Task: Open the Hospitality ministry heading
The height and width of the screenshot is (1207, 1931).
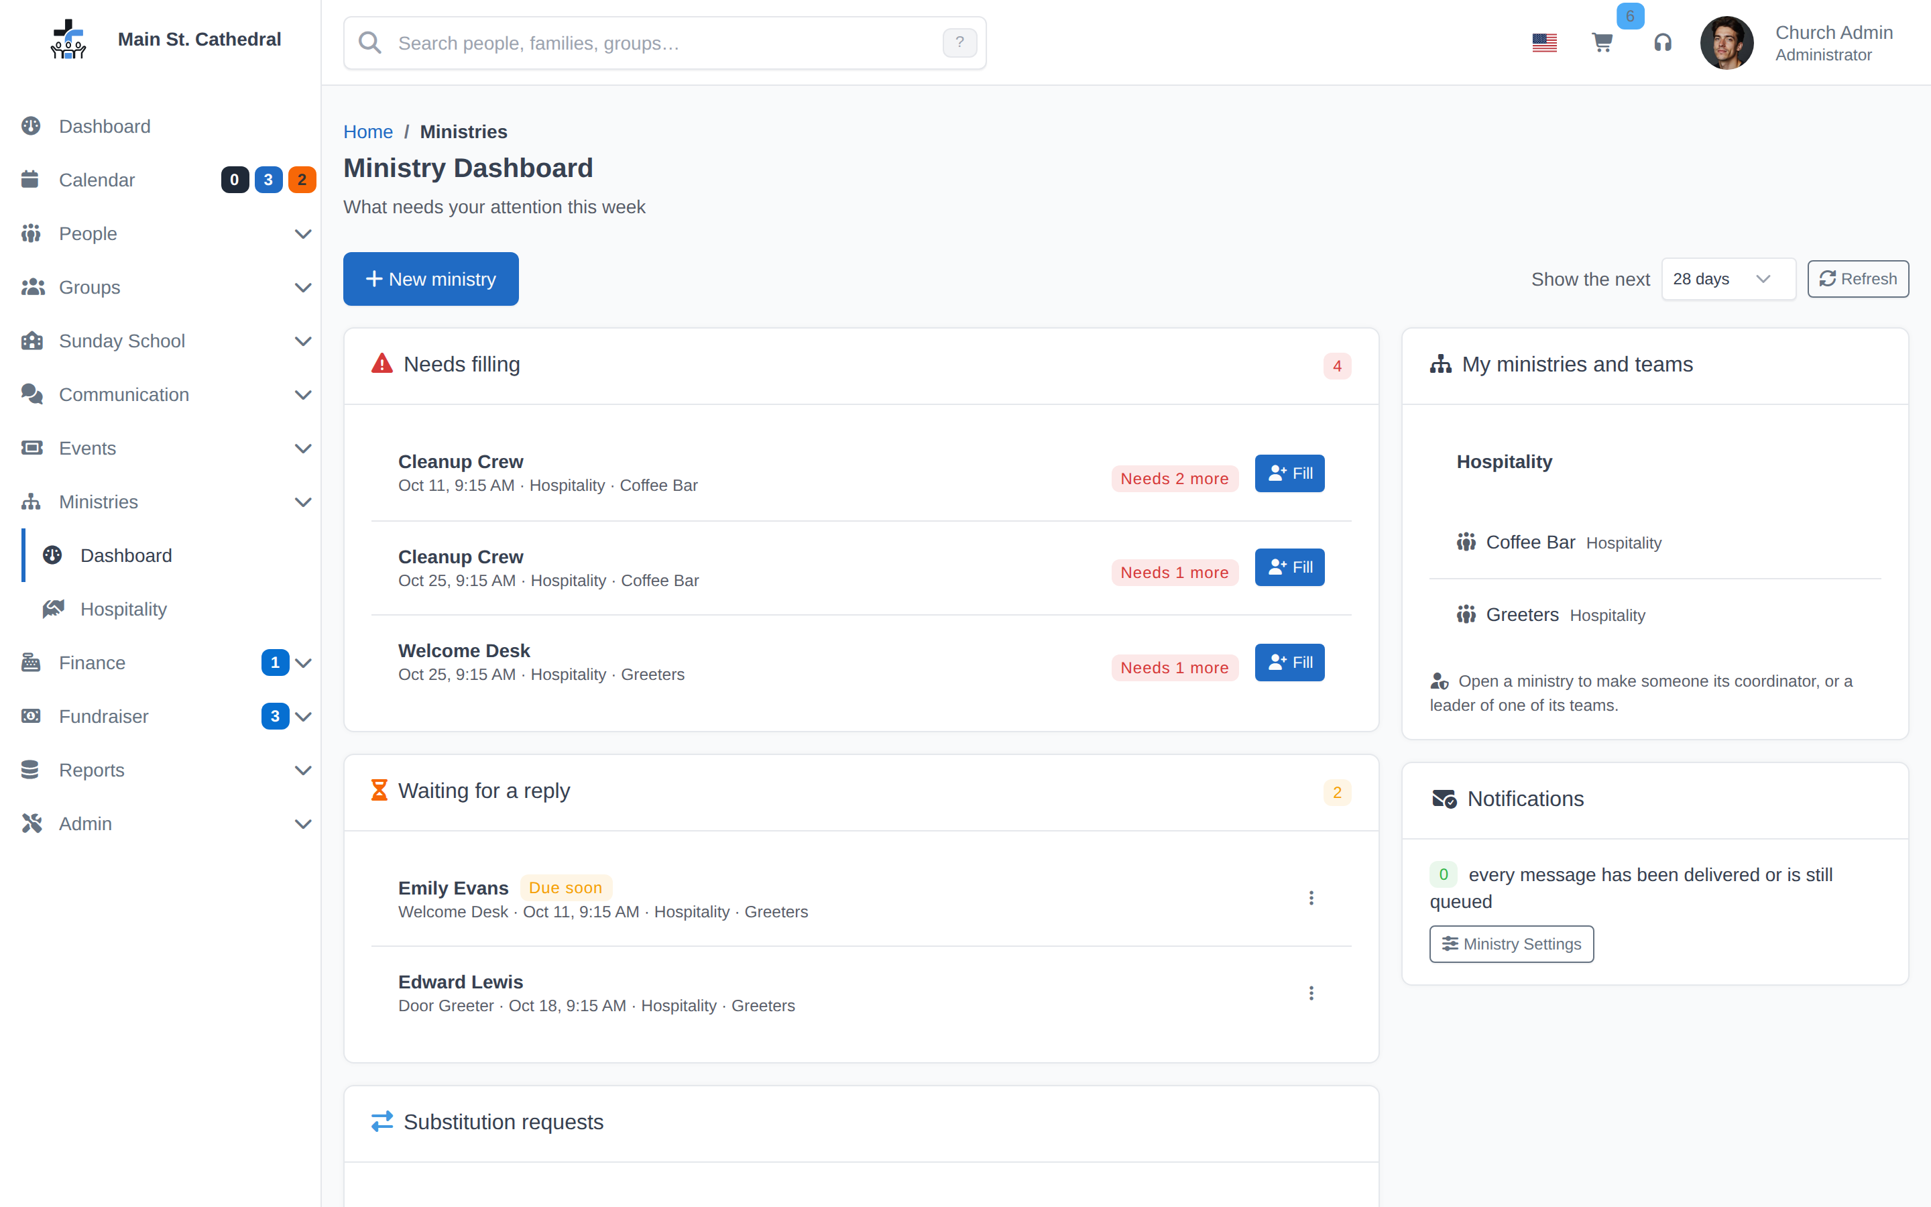Action: click(1504, 461)
